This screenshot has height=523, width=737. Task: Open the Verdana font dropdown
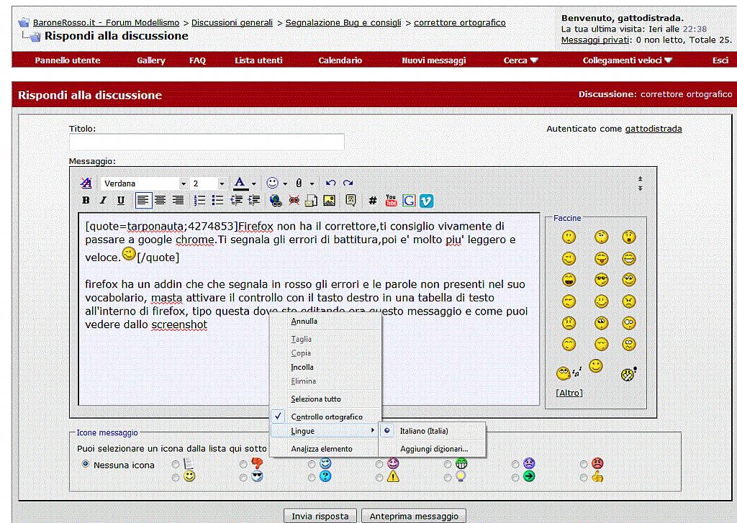(x=184, y=184)
